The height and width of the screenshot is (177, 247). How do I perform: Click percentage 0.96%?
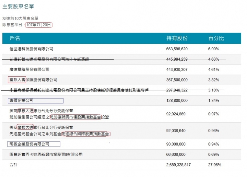(214, 131)
